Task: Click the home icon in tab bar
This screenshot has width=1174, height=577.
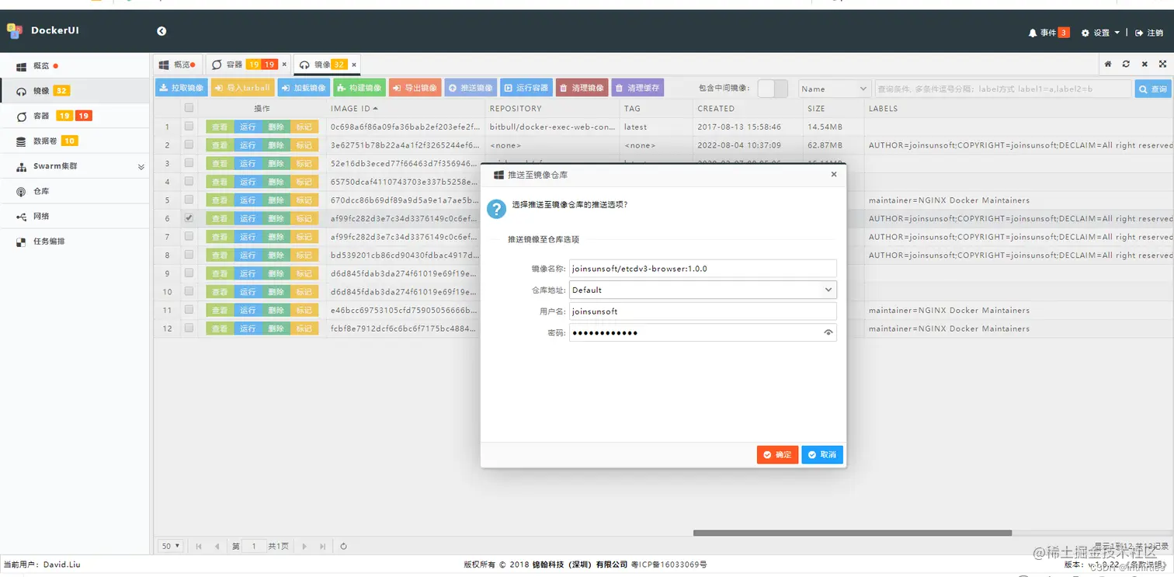Action: [1108, 64]
